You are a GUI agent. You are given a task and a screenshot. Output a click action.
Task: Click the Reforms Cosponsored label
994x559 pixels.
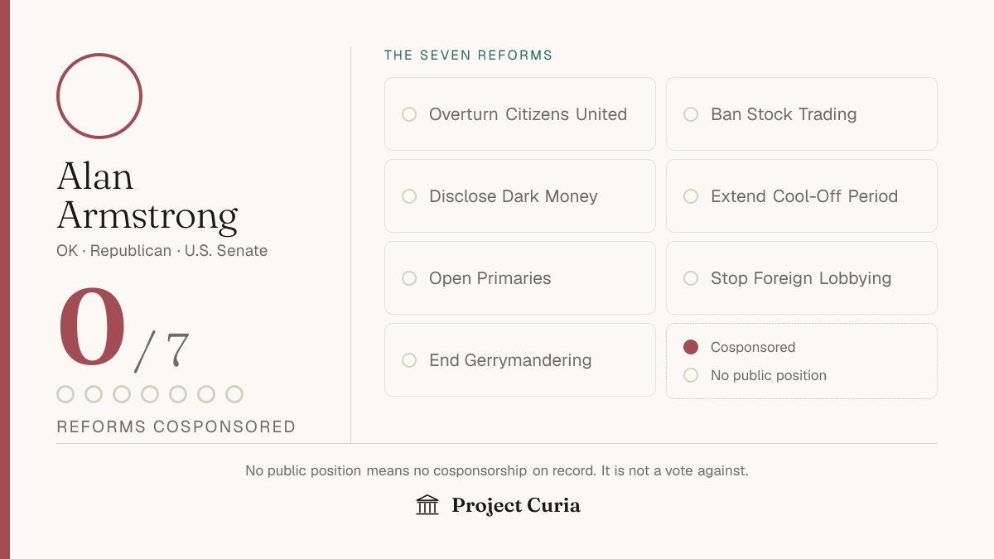point(176,426)
